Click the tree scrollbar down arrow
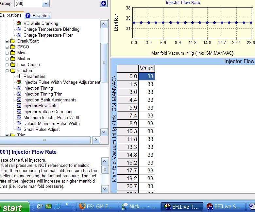Screen dimensions: 255x212 tap(104, 132)
